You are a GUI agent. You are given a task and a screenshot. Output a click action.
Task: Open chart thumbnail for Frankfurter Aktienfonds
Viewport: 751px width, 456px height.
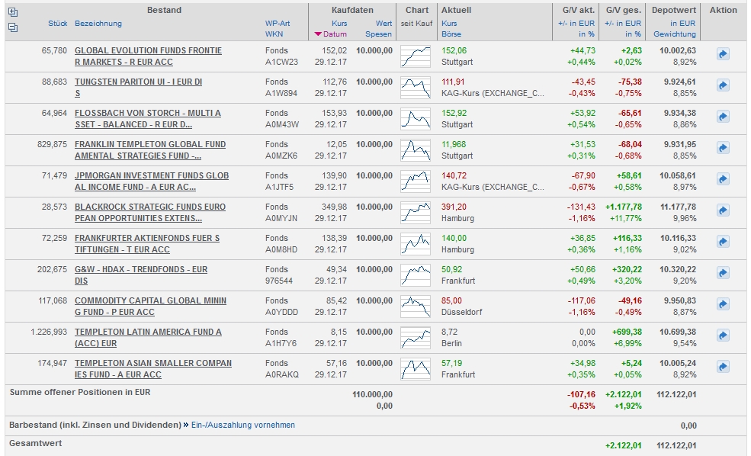tap(416, 244)
